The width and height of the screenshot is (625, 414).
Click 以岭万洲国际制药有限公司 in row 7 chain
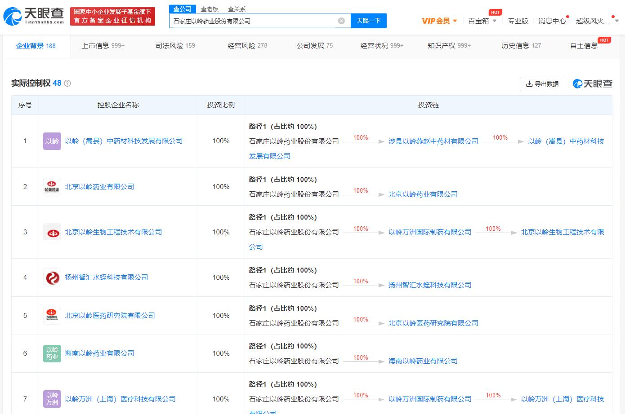point(430,399)
